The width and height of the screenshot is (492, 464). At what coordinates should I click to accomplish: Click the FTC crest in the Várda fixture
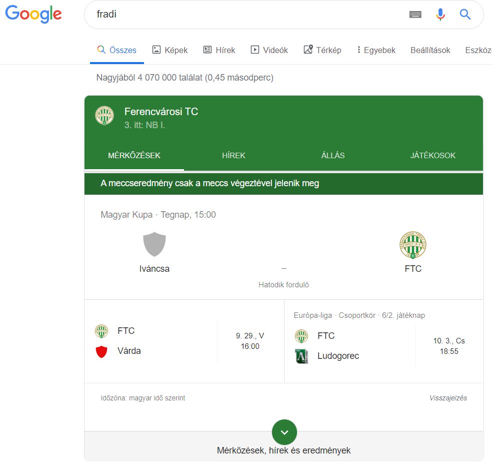point(101,331)
